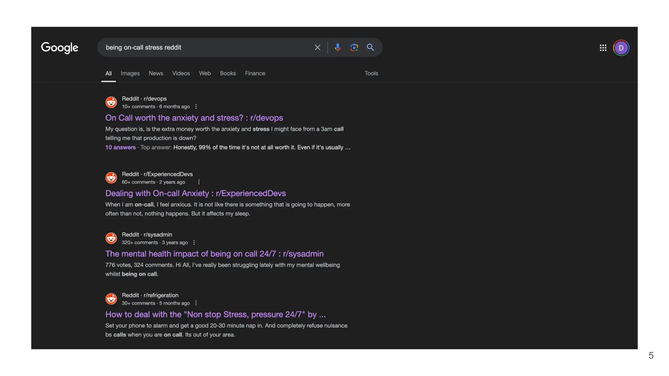669x376 pixels.
Task: Click the Google logo
Action: click(59, 48)
